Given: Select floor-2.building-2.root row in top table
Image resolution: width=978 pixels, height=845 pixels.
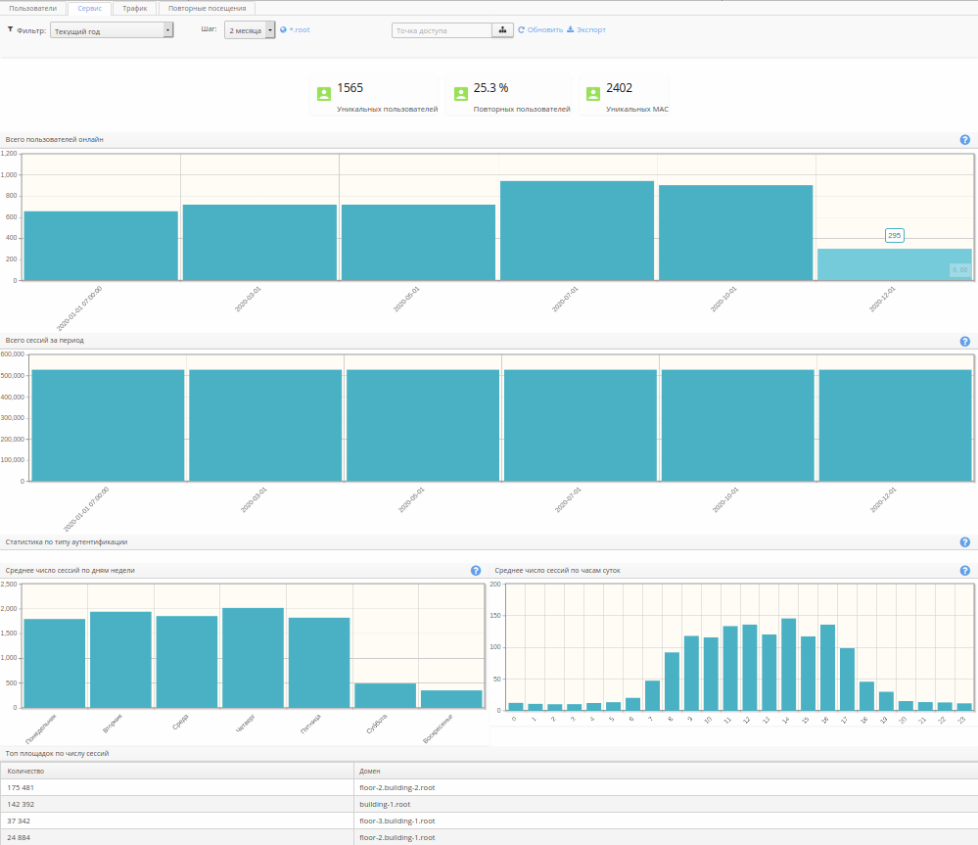Looking at the screenshot, I should pyautogui.click(x=396, y=786).
